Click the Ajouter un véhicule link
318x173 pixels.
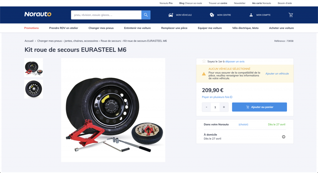[277, 73]
